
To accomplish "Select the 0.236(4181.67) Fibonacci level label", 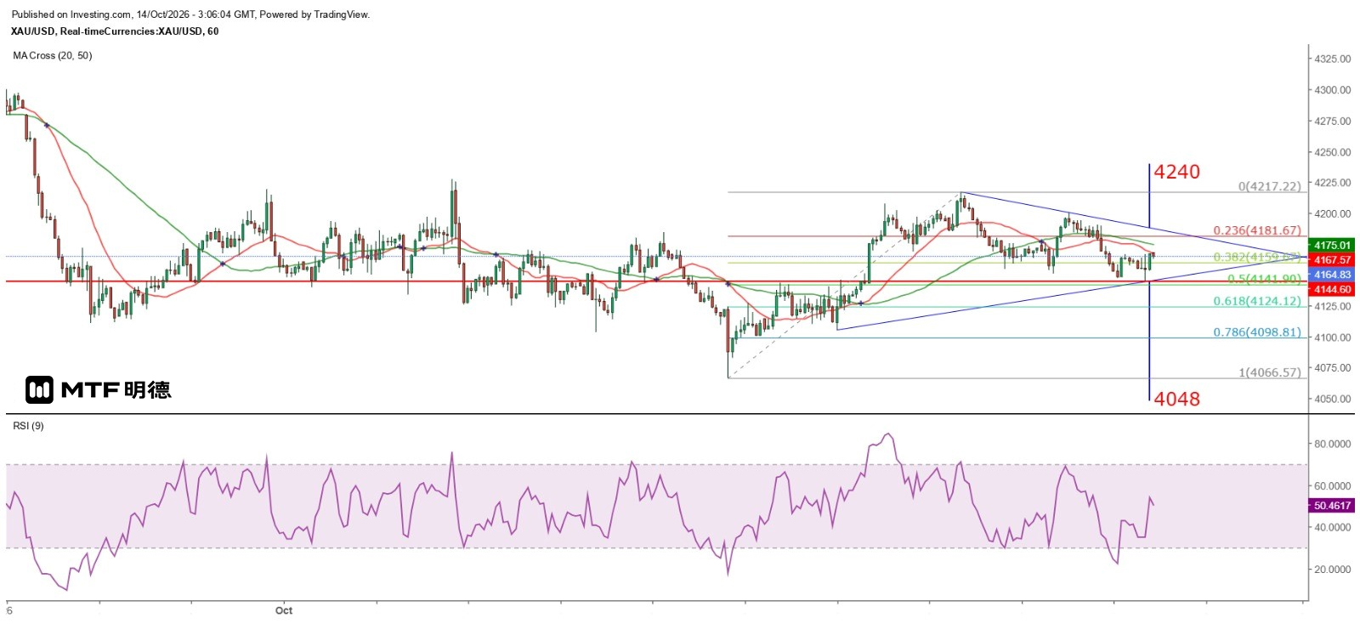I will click(1256, 230).
